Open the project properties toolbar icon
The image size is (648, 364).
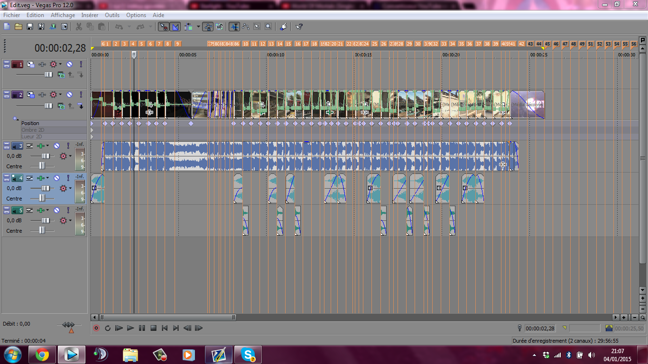(x=65, y=27)
